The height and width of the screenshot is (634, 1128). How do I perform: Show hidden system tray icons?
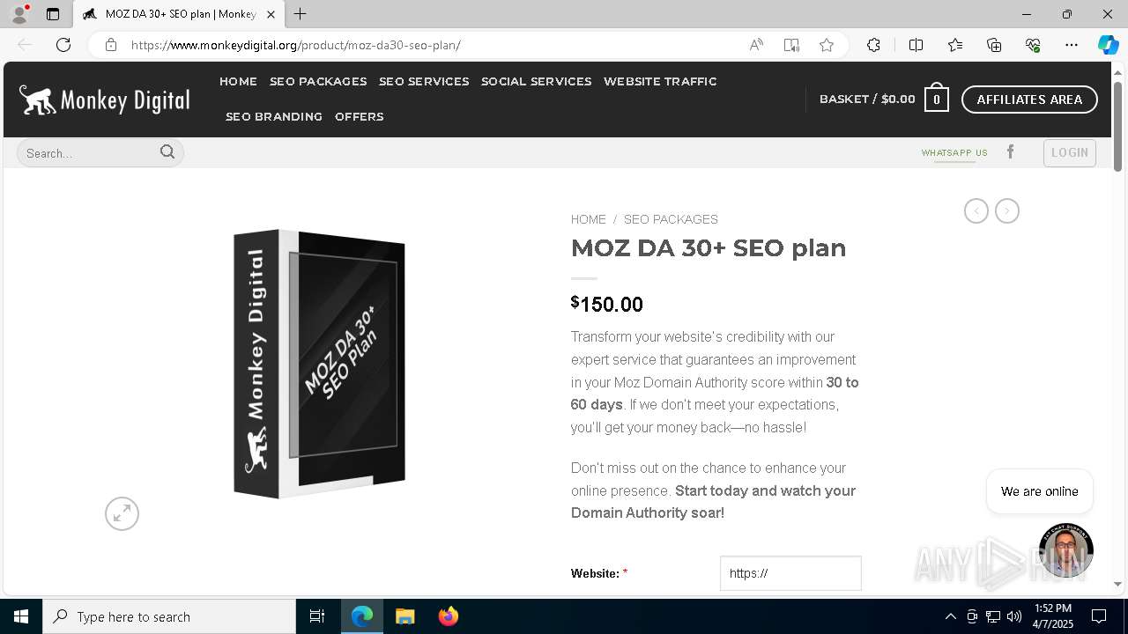[x=950, y=616]
